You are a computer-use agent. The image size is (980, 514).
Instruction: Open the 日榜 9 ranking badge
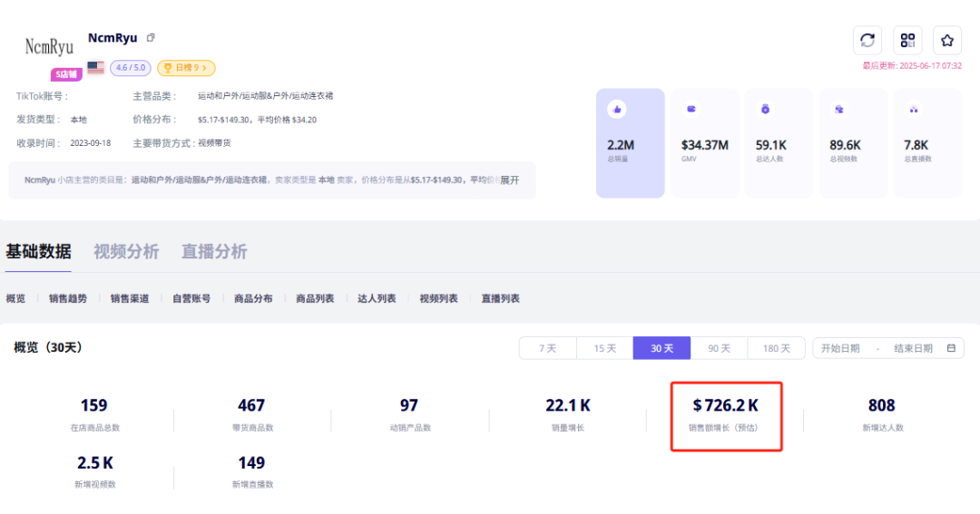point(186,68)
